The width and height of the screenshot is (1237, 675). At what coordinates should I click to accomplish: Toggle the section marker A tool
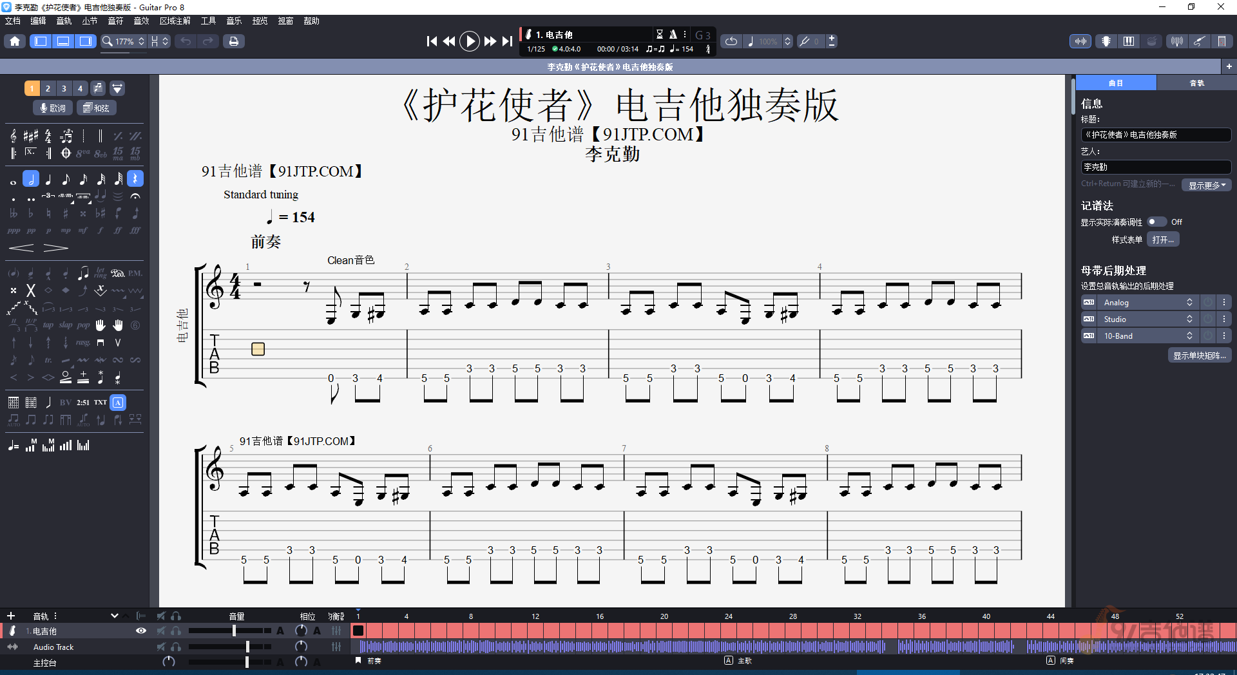[x=118, y=403]
